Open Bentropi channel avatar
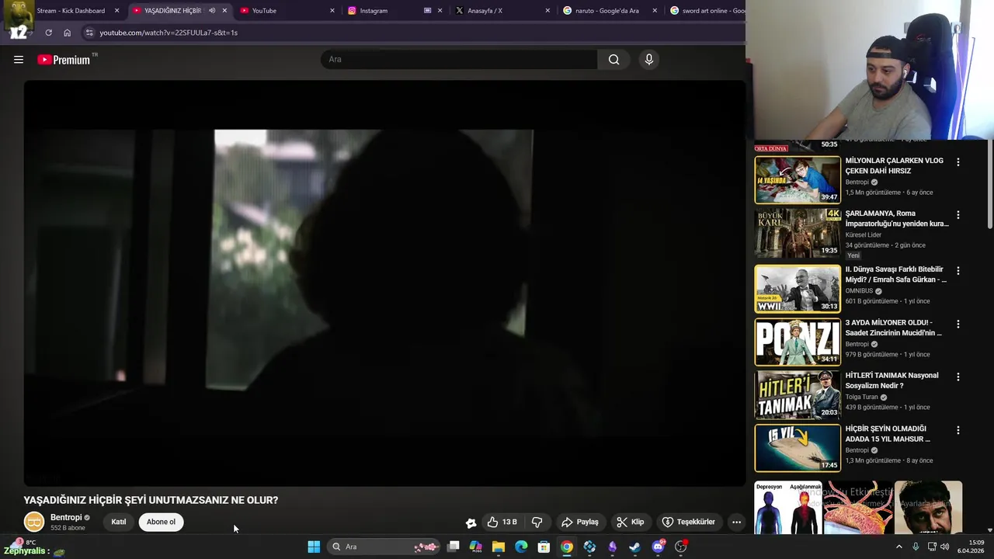Viewport: 994px width, 559px height. (x=34, y=522)
